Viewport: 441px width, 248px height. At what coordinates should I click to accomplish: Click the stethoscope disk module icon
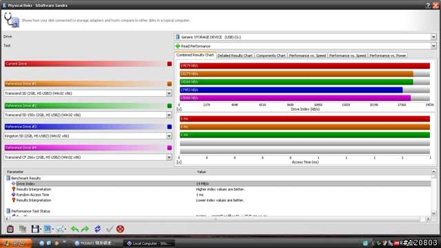pyautogui.click(x=12, y=20)
